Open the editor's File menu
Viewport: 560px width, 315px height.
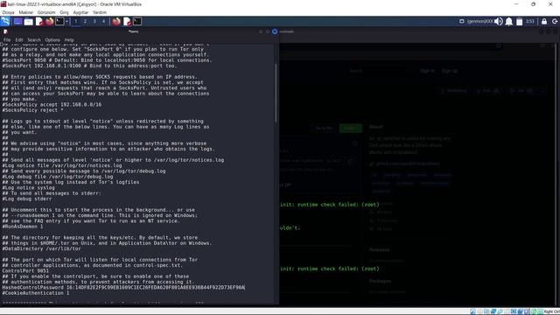coord(7,40)
